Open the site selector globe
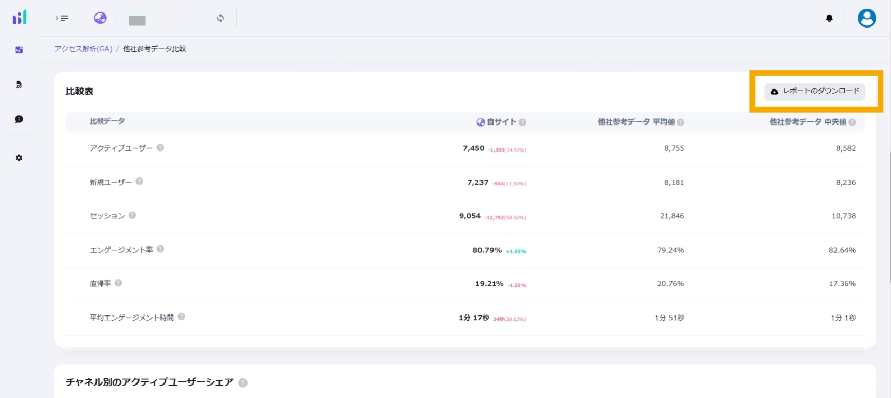 pos(100,18)
